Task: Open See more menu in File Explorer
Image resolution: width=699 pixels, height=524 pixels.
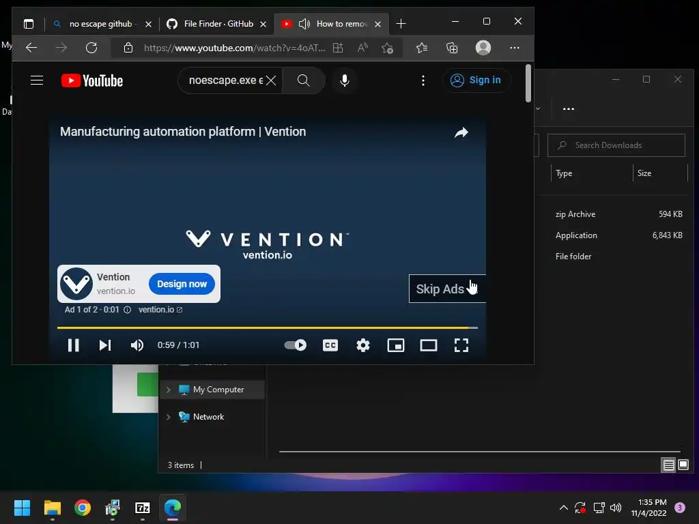Action: coord(569,108)
